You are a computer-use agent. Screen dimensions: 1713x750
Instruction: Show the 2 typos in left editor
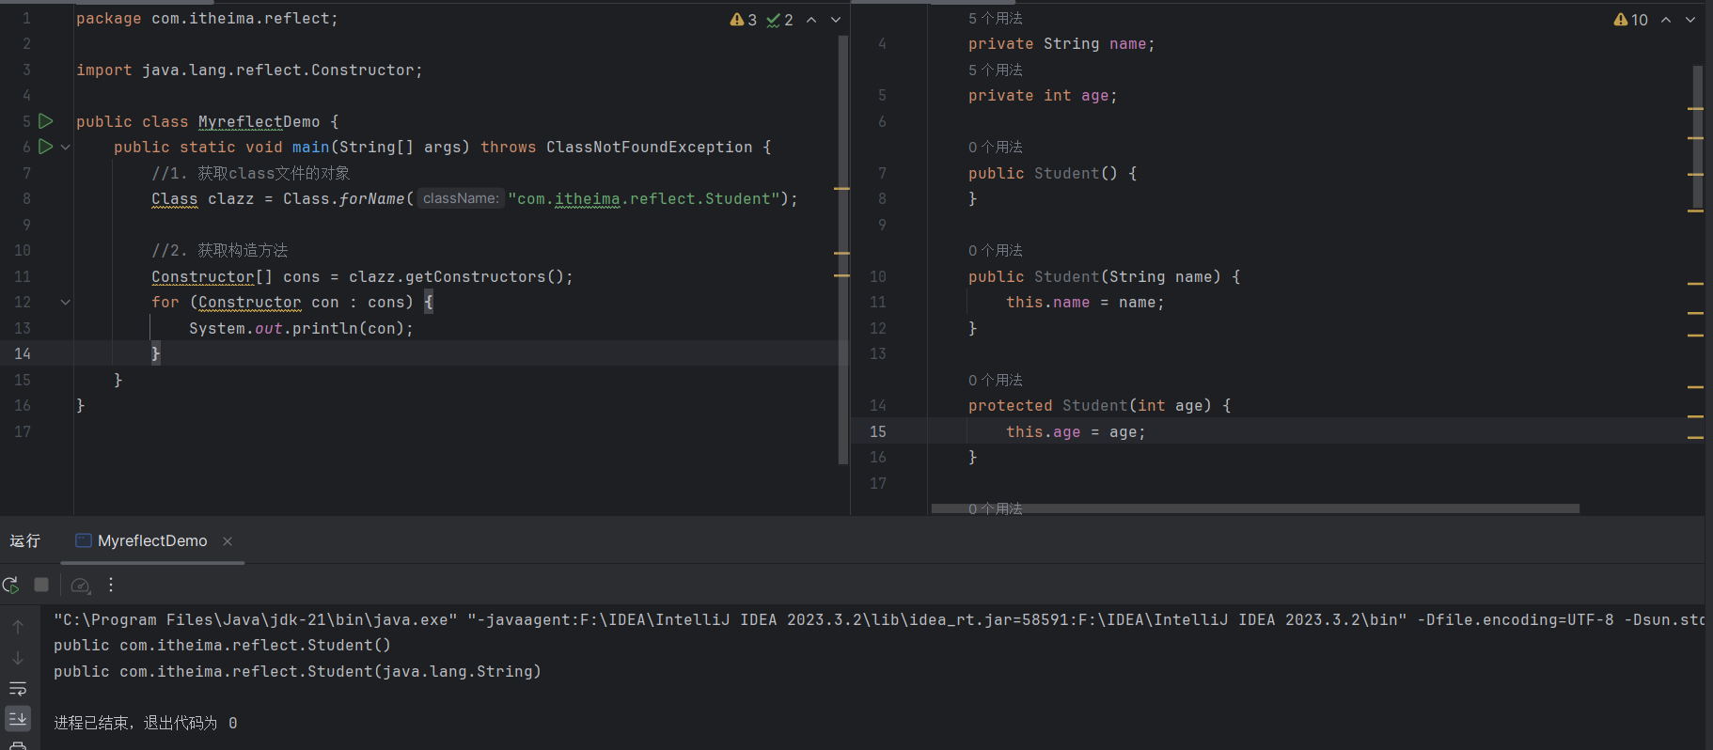pos(780,20)
